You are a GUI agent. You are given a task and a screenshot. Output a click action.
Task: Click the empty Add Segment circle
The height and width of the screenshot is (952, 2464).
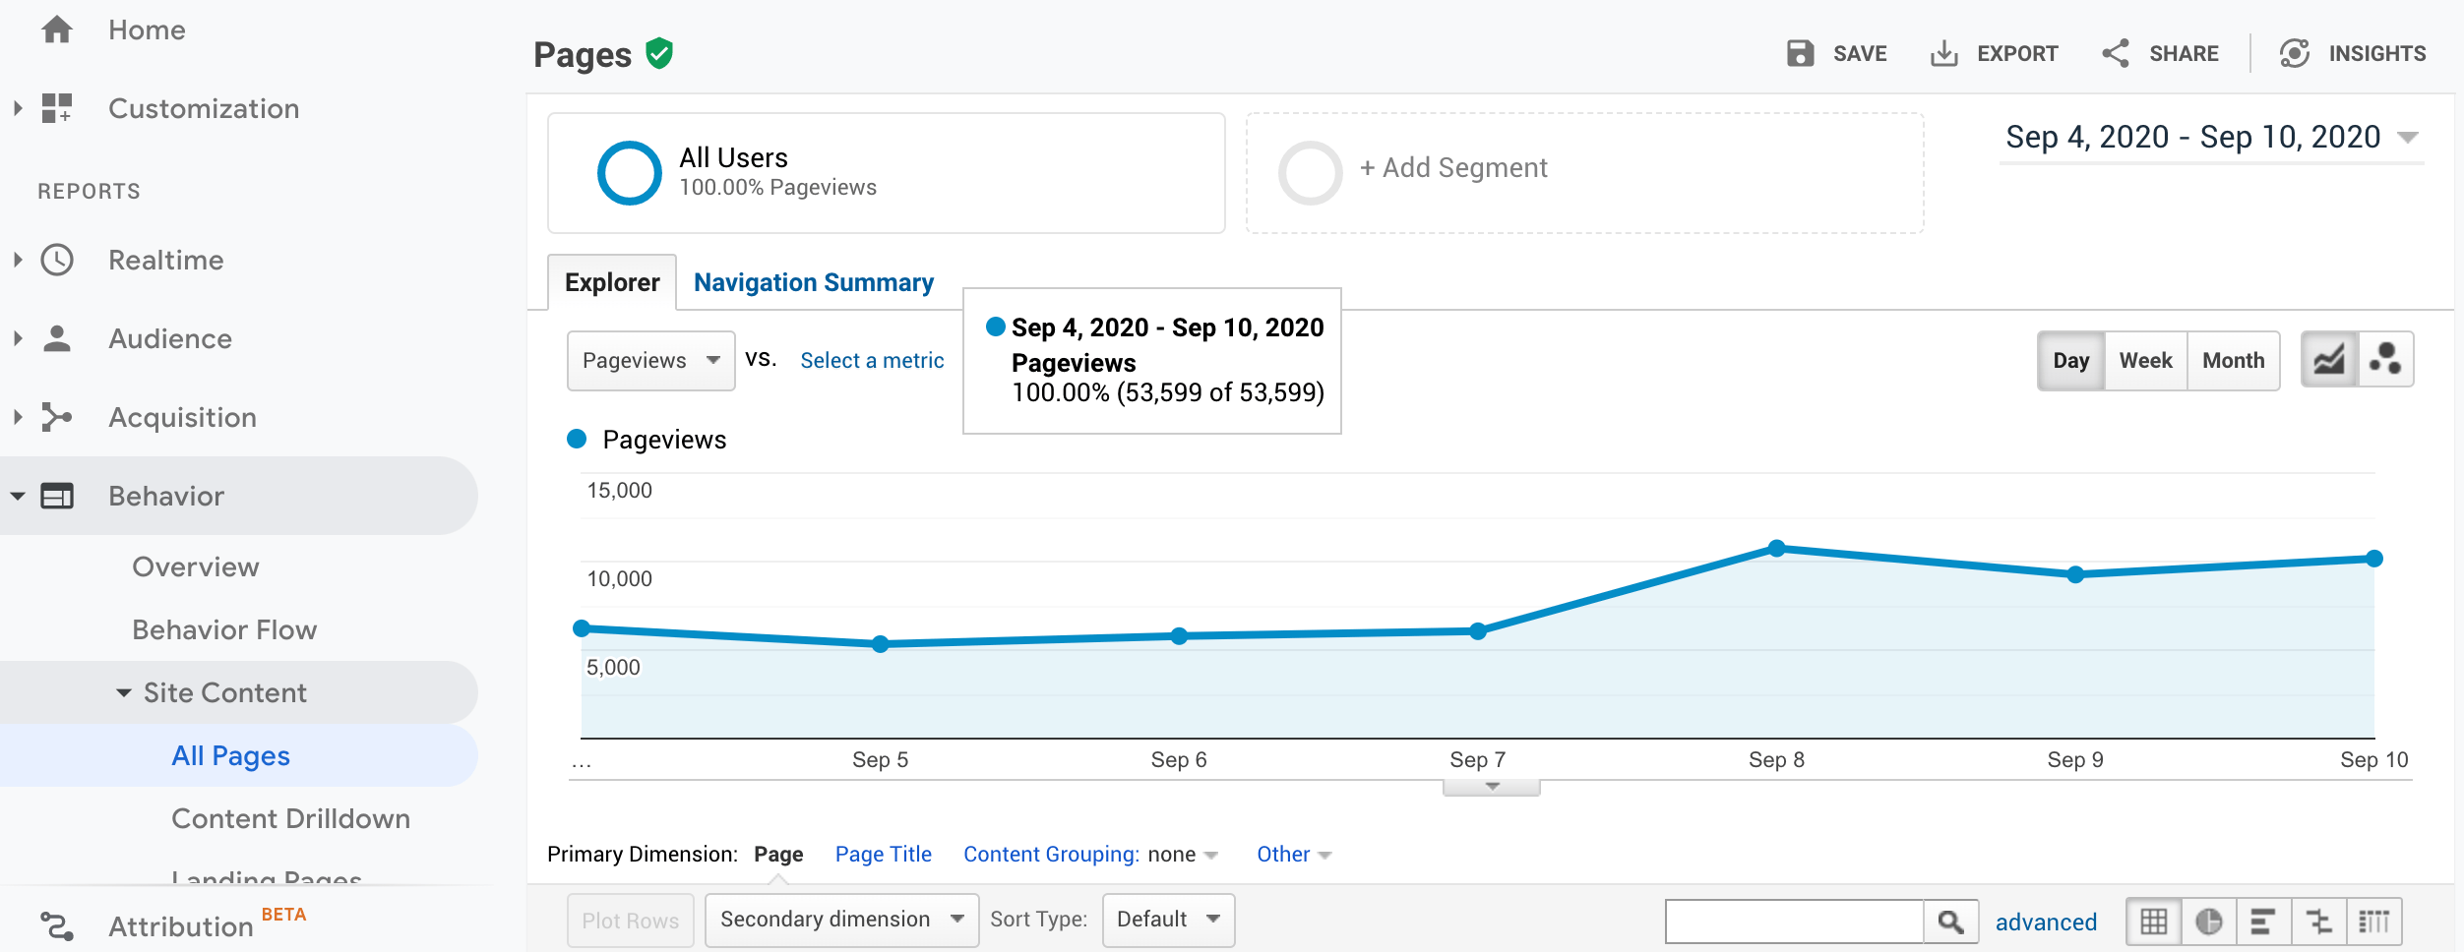(x=1310, y=173)
